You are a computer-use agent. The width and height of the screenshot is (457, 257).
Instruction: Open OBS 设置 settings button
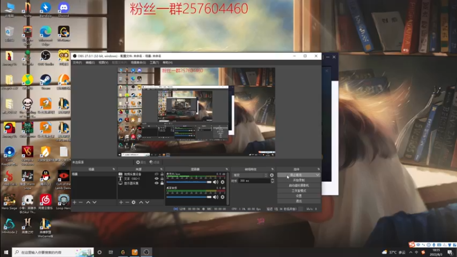click(299, 196)
